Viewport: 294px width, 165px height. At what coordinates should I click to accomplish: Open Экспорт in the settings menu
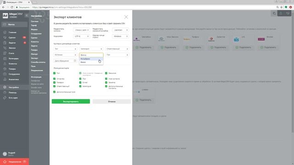[x=34, y=58]
